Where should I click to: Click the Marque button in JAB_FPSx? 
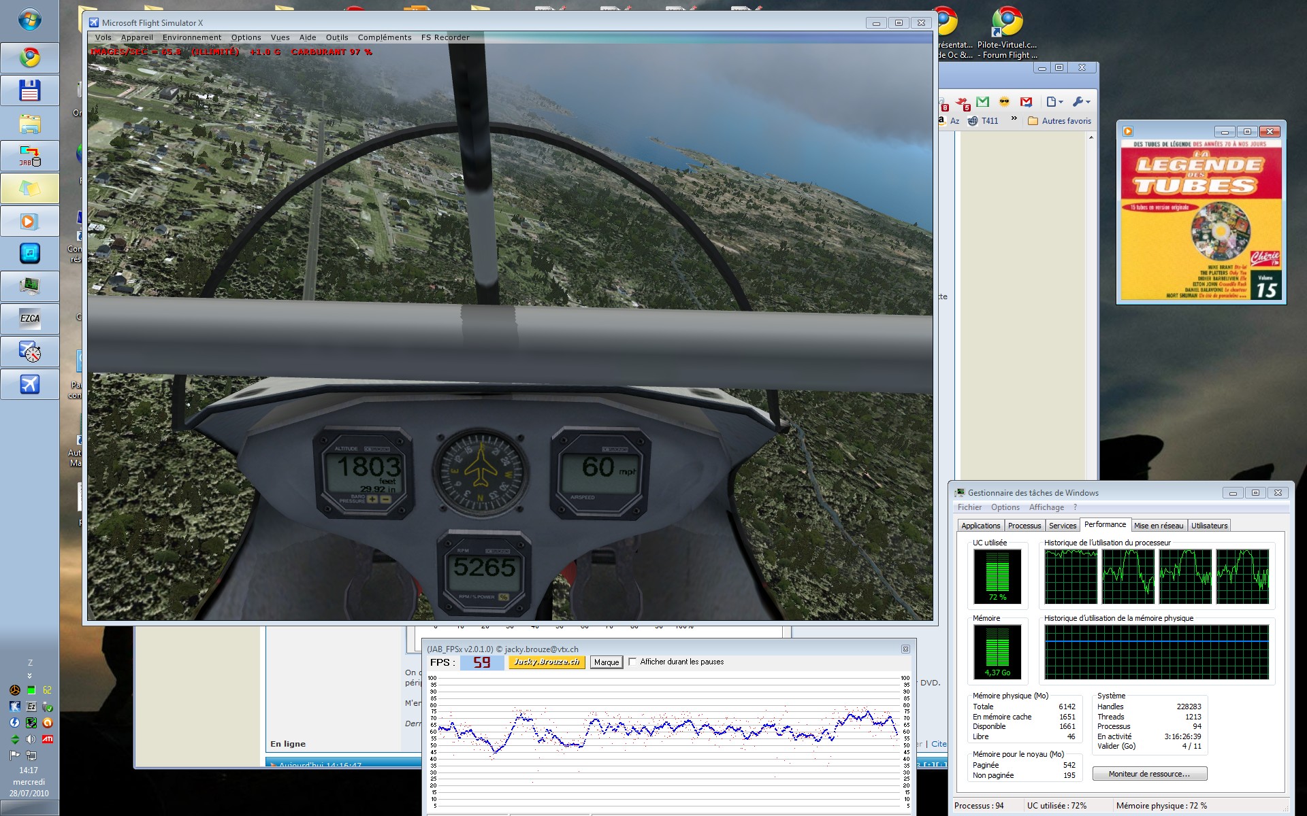pos(606,662)
